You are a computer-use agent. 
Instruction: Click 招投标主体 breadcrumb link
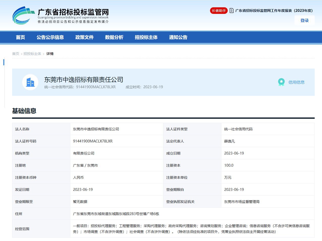(x=32, y=54)
